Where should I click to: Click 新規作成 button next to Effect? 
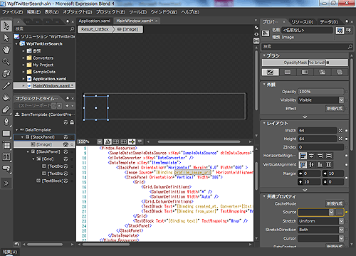335,109
